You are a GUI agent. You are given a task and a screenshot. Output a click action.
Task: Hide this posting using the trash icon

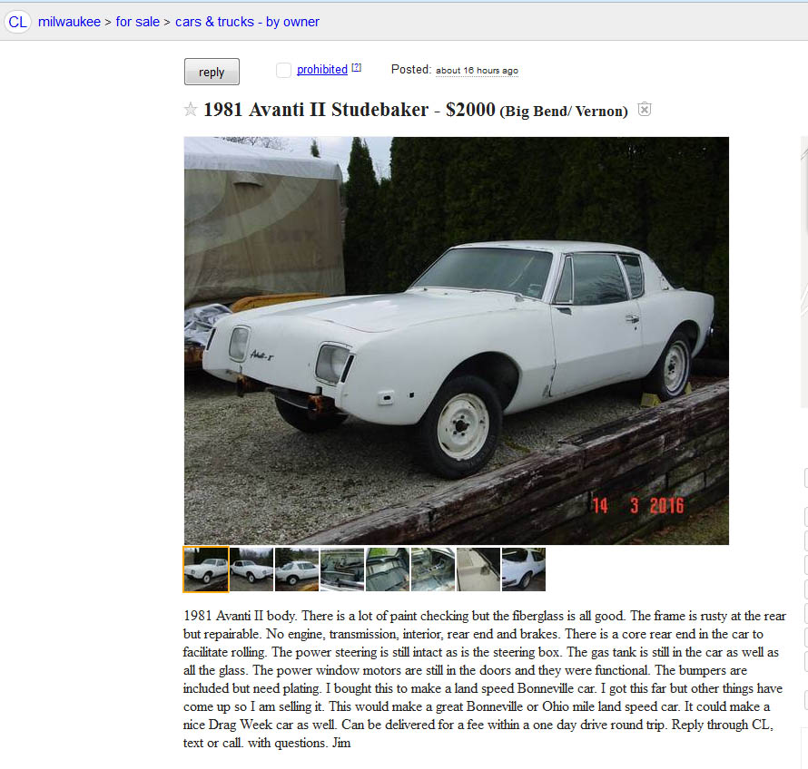click(645, 109)
